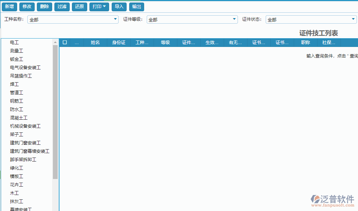This screenshot has width=358, height=211.
Task: Select 钢筋工 from the sidebar list
Action: tap(16, 101)
